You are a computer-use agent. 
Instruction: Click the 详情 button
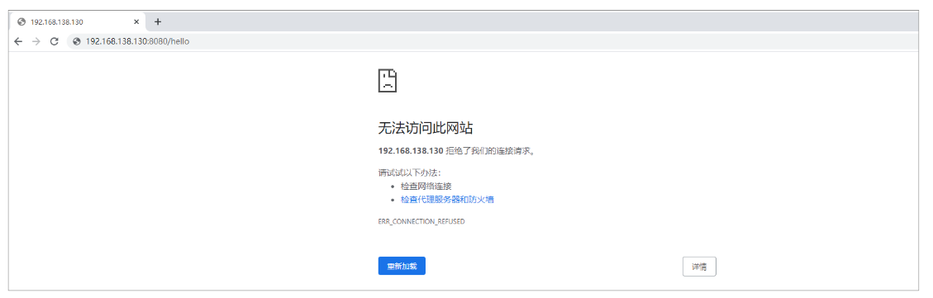click(699, 267)
